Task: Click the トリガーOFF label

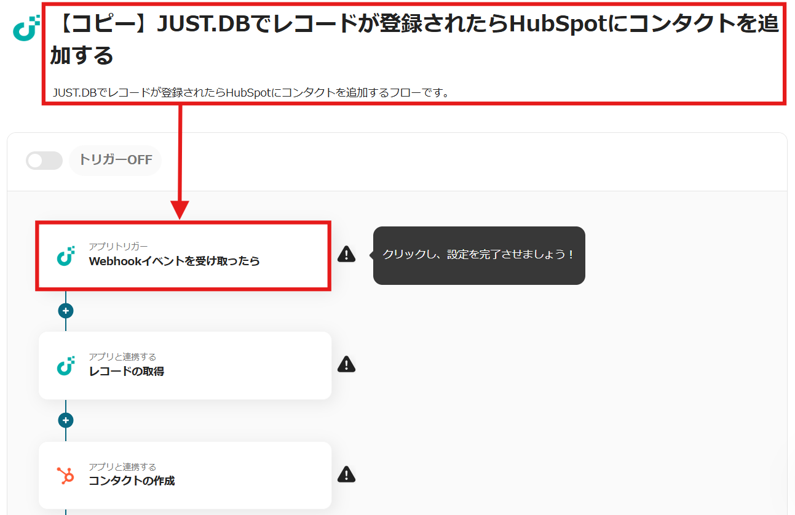Action: 116,160
